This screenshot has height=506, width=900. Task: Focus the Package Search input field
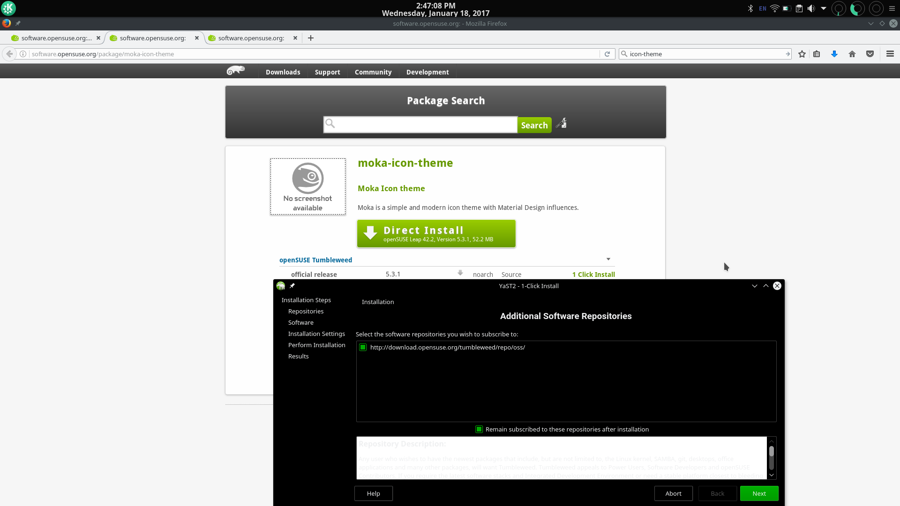(x=420, y=125)
